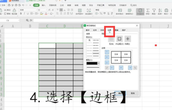
Task: Select the None (无) border preset
Action: pyautogui.click(x=111, y=39)
